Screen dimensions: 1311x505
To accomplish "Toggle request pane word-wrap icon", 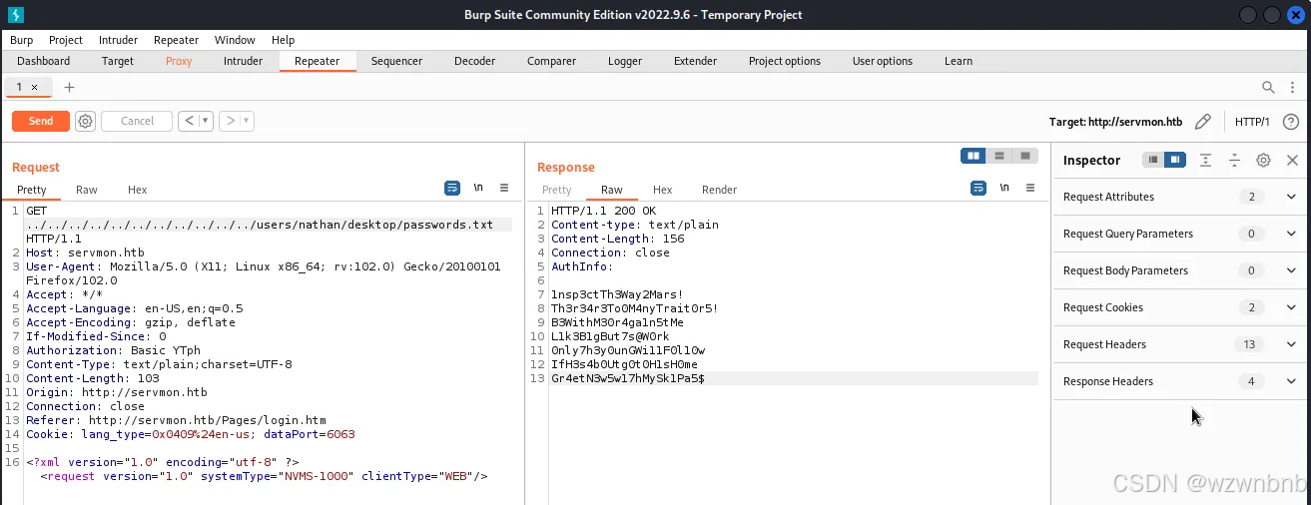I will point(452,188).
